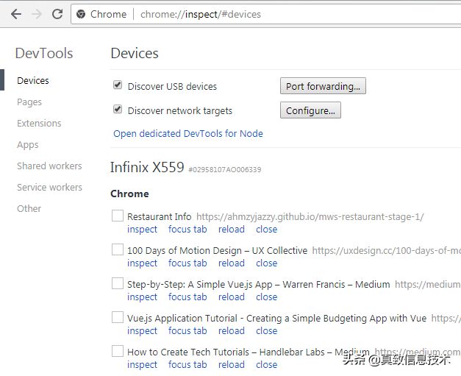The height and width of the screenshot is (376, 461).
Task: Inspect the Restaurant Info tab
Action: tap(143, 230)
